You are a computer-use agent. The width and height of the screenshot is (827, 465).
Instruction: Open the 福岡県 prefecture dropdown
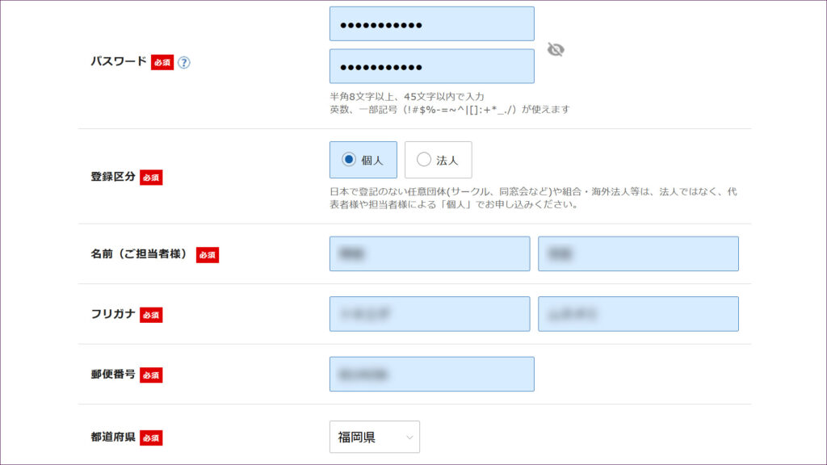pos(374,438)
